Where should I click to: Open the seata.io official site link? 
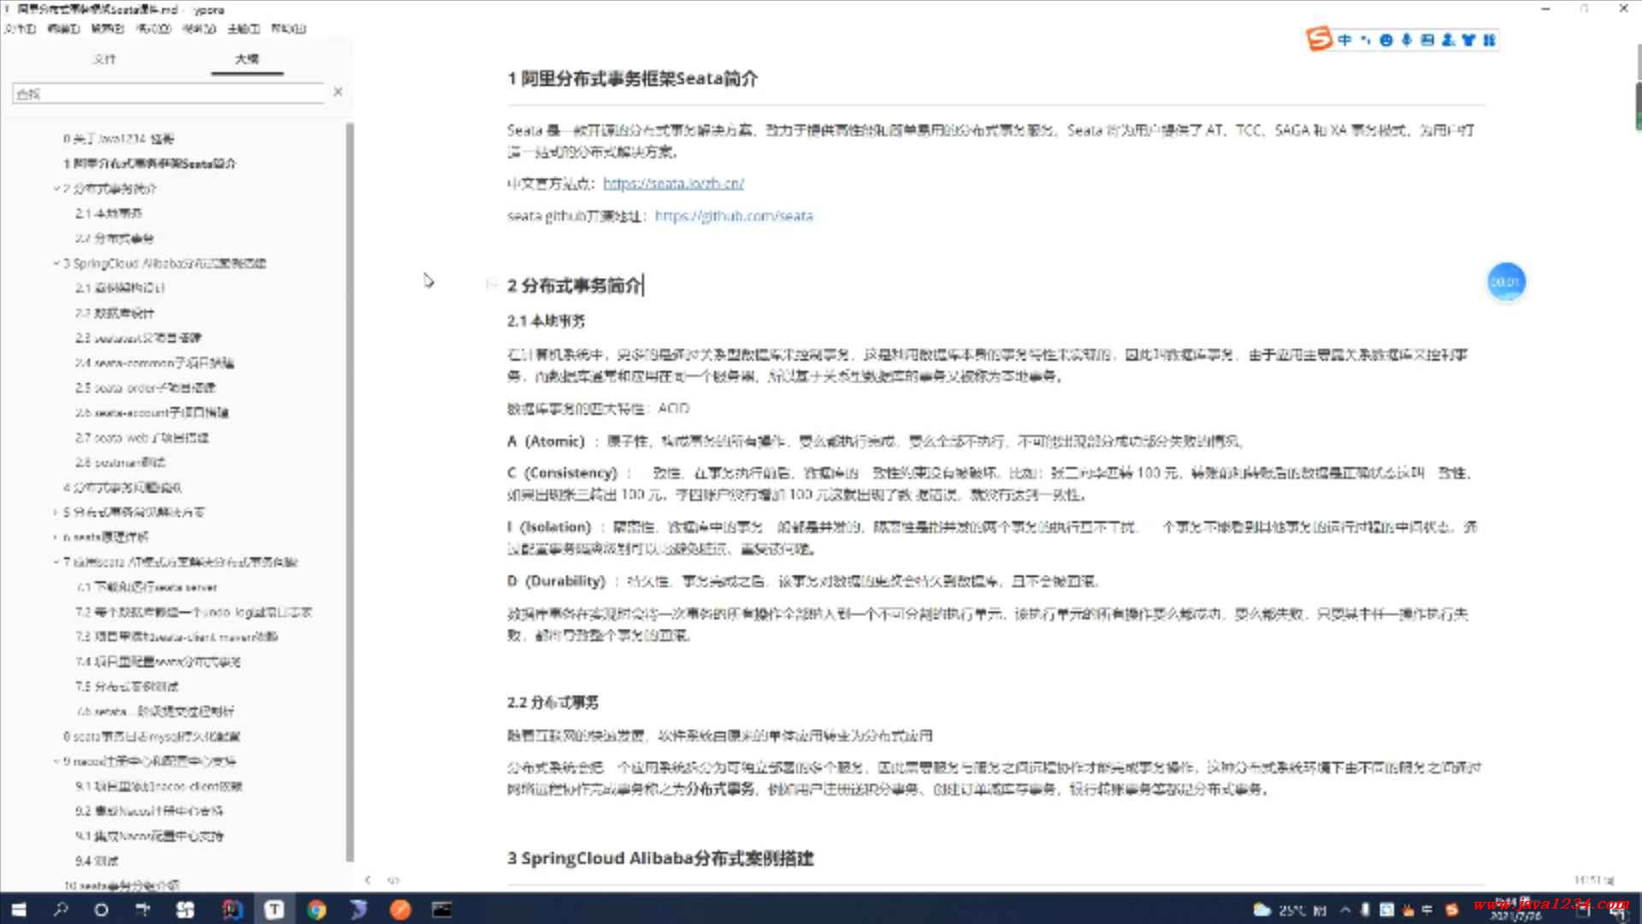673,183
